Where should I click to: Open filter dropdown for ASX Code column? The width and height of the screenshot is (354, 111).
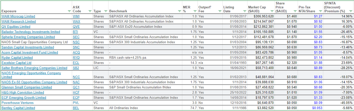point(90,11)
